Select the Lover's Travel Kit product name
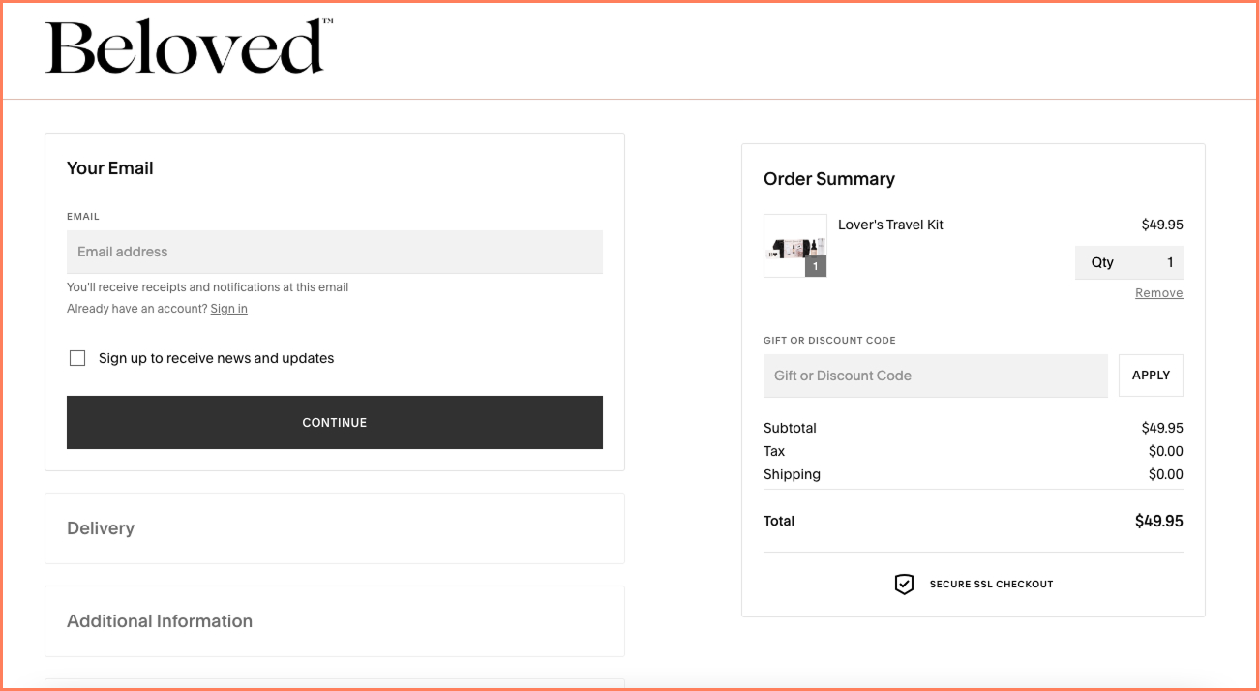The width and height of the screenshot is (1259, 691). (890, 224)
